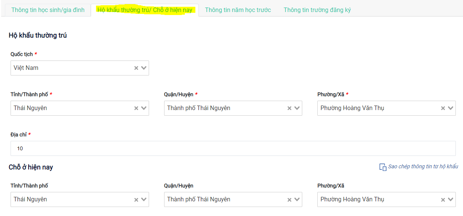Clear the permanent Quận/Huyện value
Viewport: 463px width, 216px height.
(289, 108)
